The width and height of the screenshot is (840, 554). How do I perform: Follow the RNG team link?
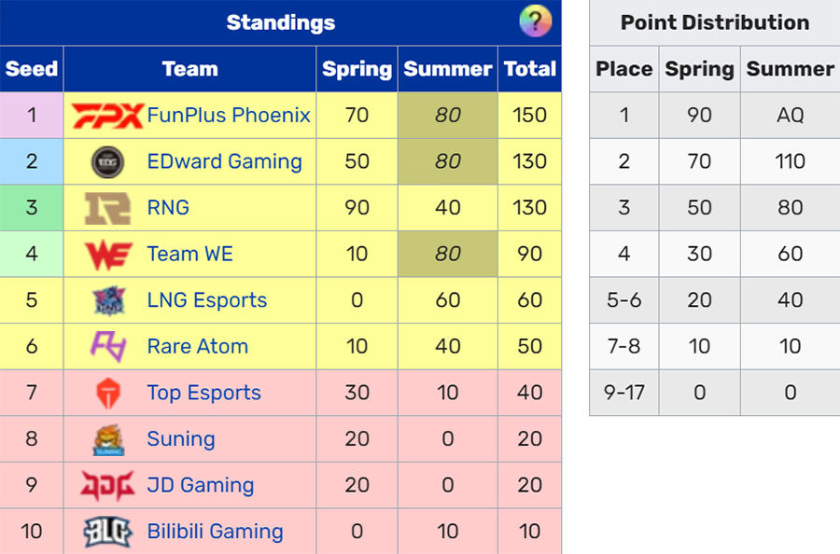point(168,208)
